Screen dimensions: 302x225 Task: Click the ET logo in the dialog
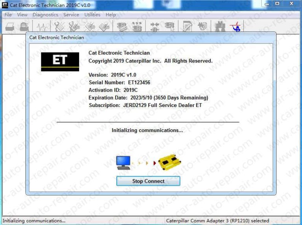(x=60, y=62)
